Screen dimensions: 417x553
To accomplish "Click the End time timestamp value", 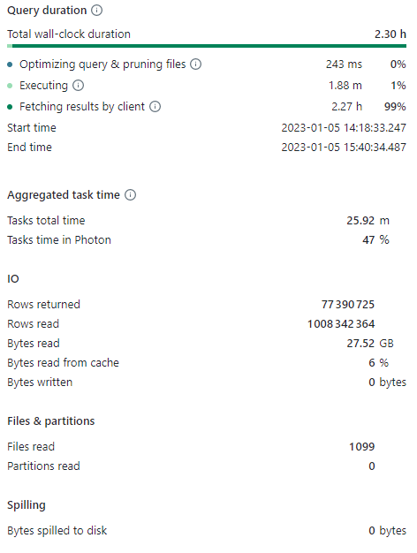I will (x=344, y=147).
